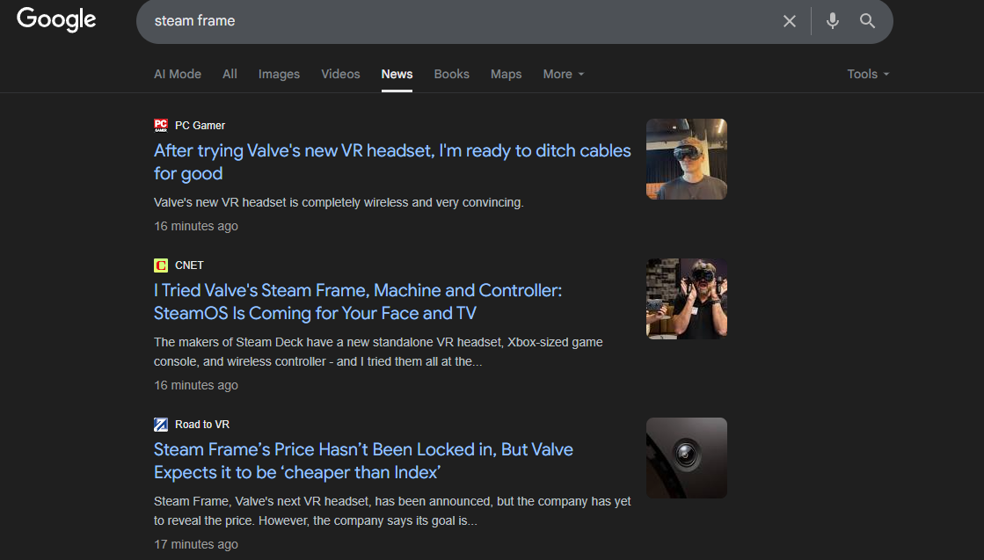Open the Maps tab

point(506,74)
